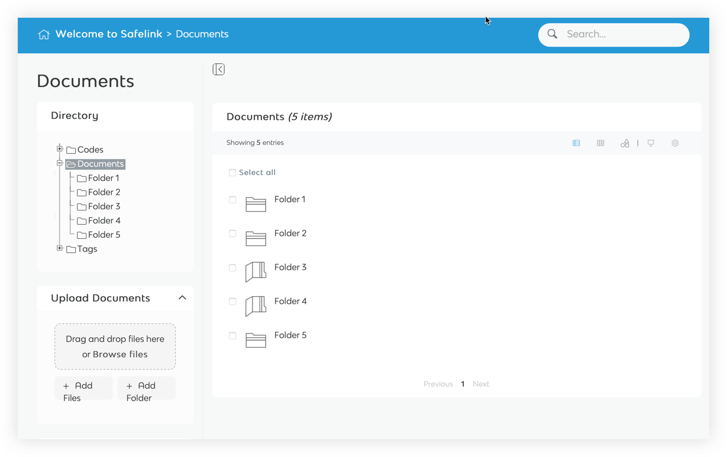Collapse the Documents tree node
Image resolution: width=727 pixels, height=457 pixels.
pos(60,163)
